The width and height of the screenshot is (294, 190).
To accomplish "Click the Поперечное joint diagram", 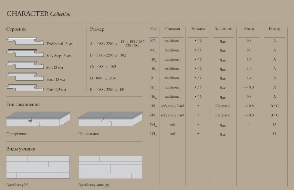I will tap(38, 119).
